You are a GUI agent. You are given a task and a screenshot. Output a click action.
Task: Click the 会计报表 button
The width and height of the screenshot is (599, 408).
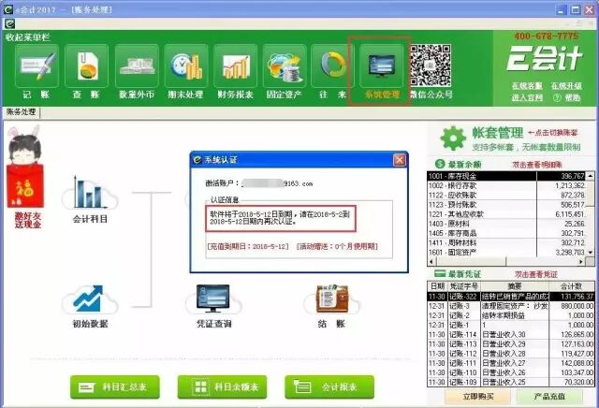329,387
